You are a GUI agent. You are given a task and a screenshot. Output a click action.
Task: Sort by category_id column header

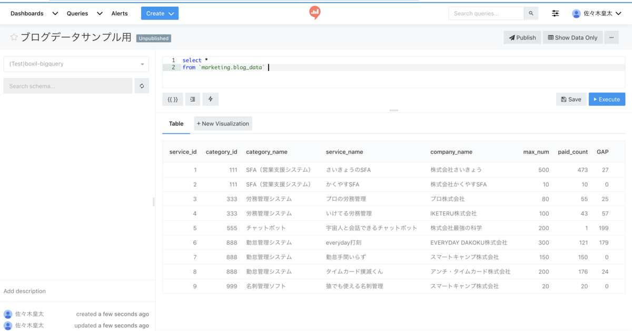pyautogui.click(x=221, y=152)
